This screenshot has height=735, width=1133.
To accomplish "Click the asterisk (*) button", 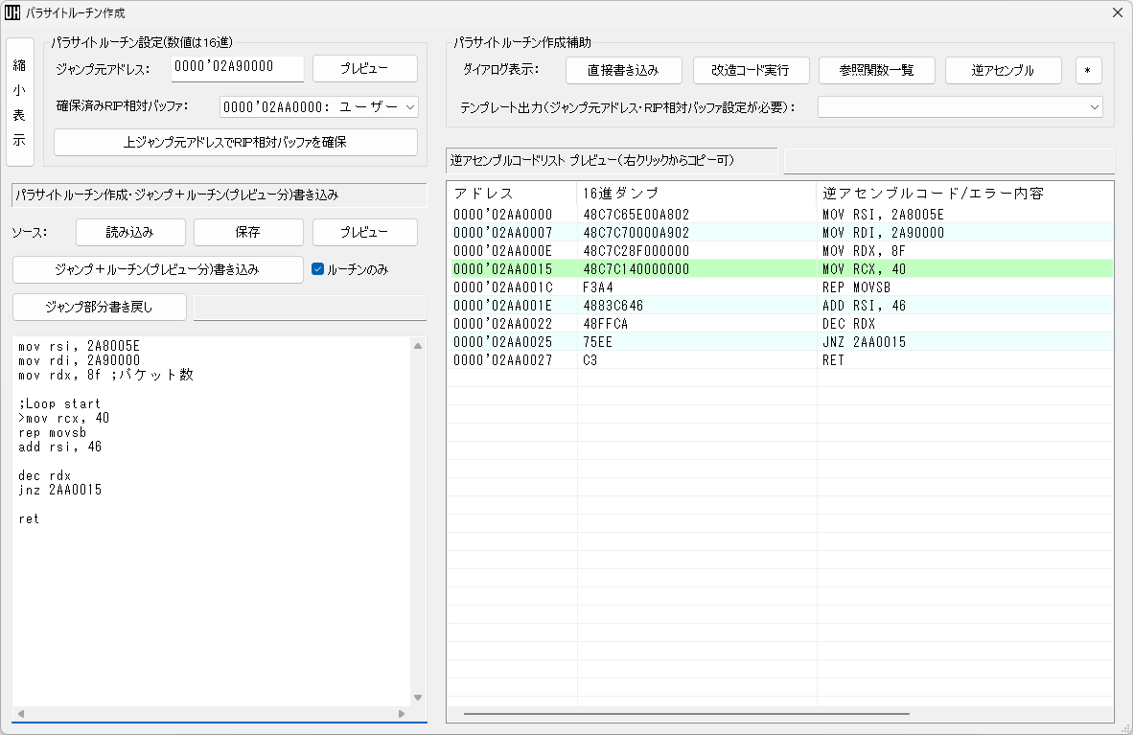I will tap(1088, 70).
